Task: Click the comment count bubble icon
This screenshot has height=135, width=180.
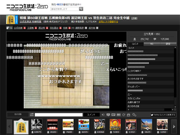Action: click(x=155, y=39)
